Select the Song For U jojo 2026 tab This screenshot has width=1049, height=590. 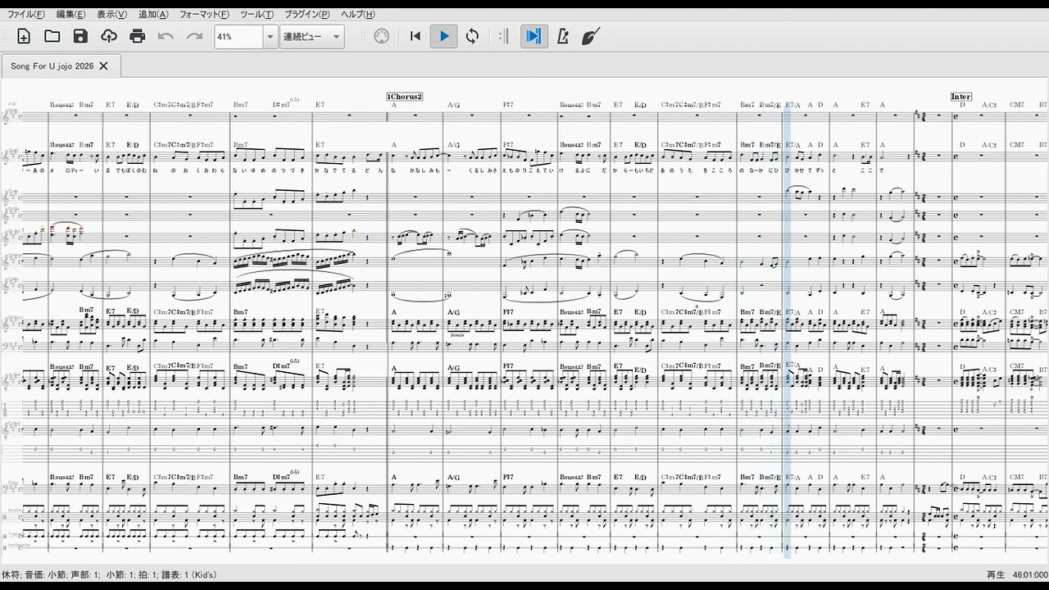pos(52,66)
